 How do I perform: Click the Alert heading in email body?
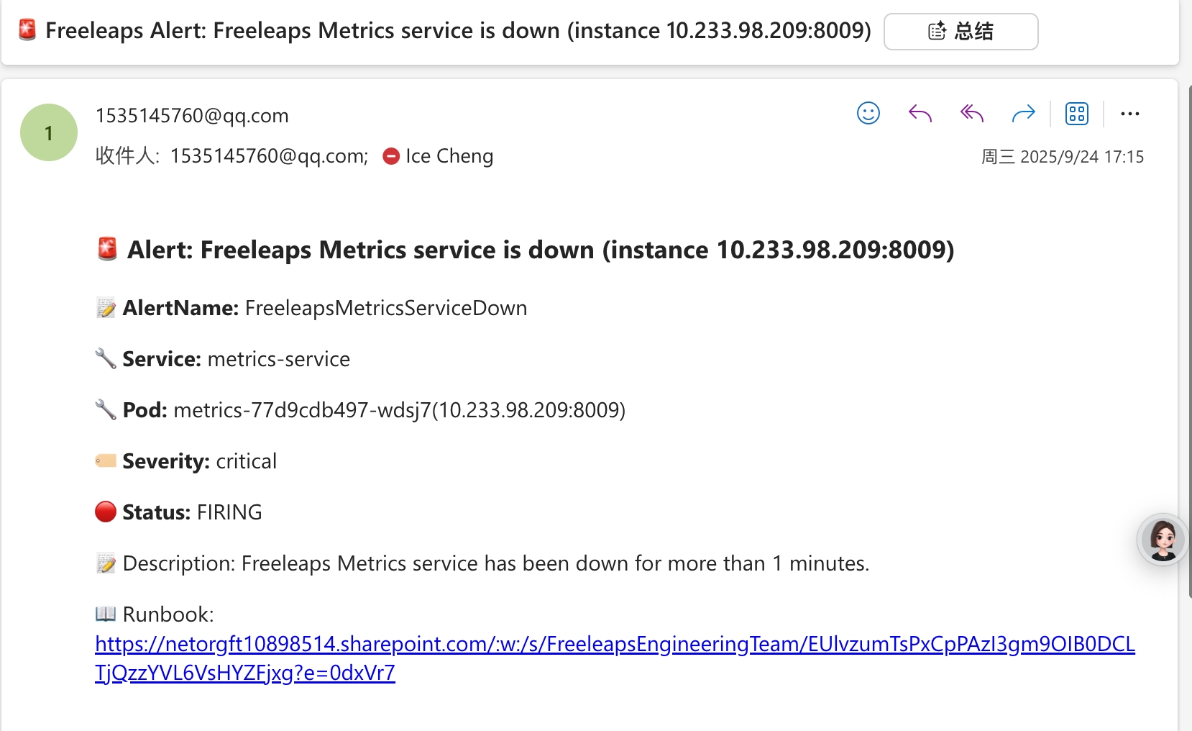pos(540,250)
